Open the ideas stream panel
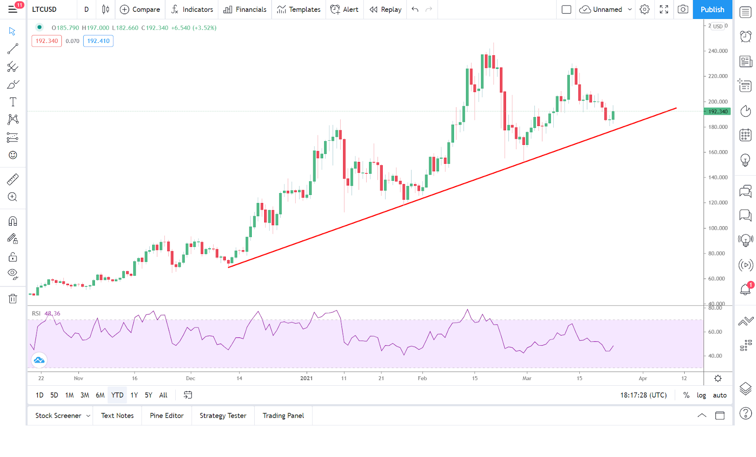The height and width of the screenshot is (457, 756). [745, 240]
